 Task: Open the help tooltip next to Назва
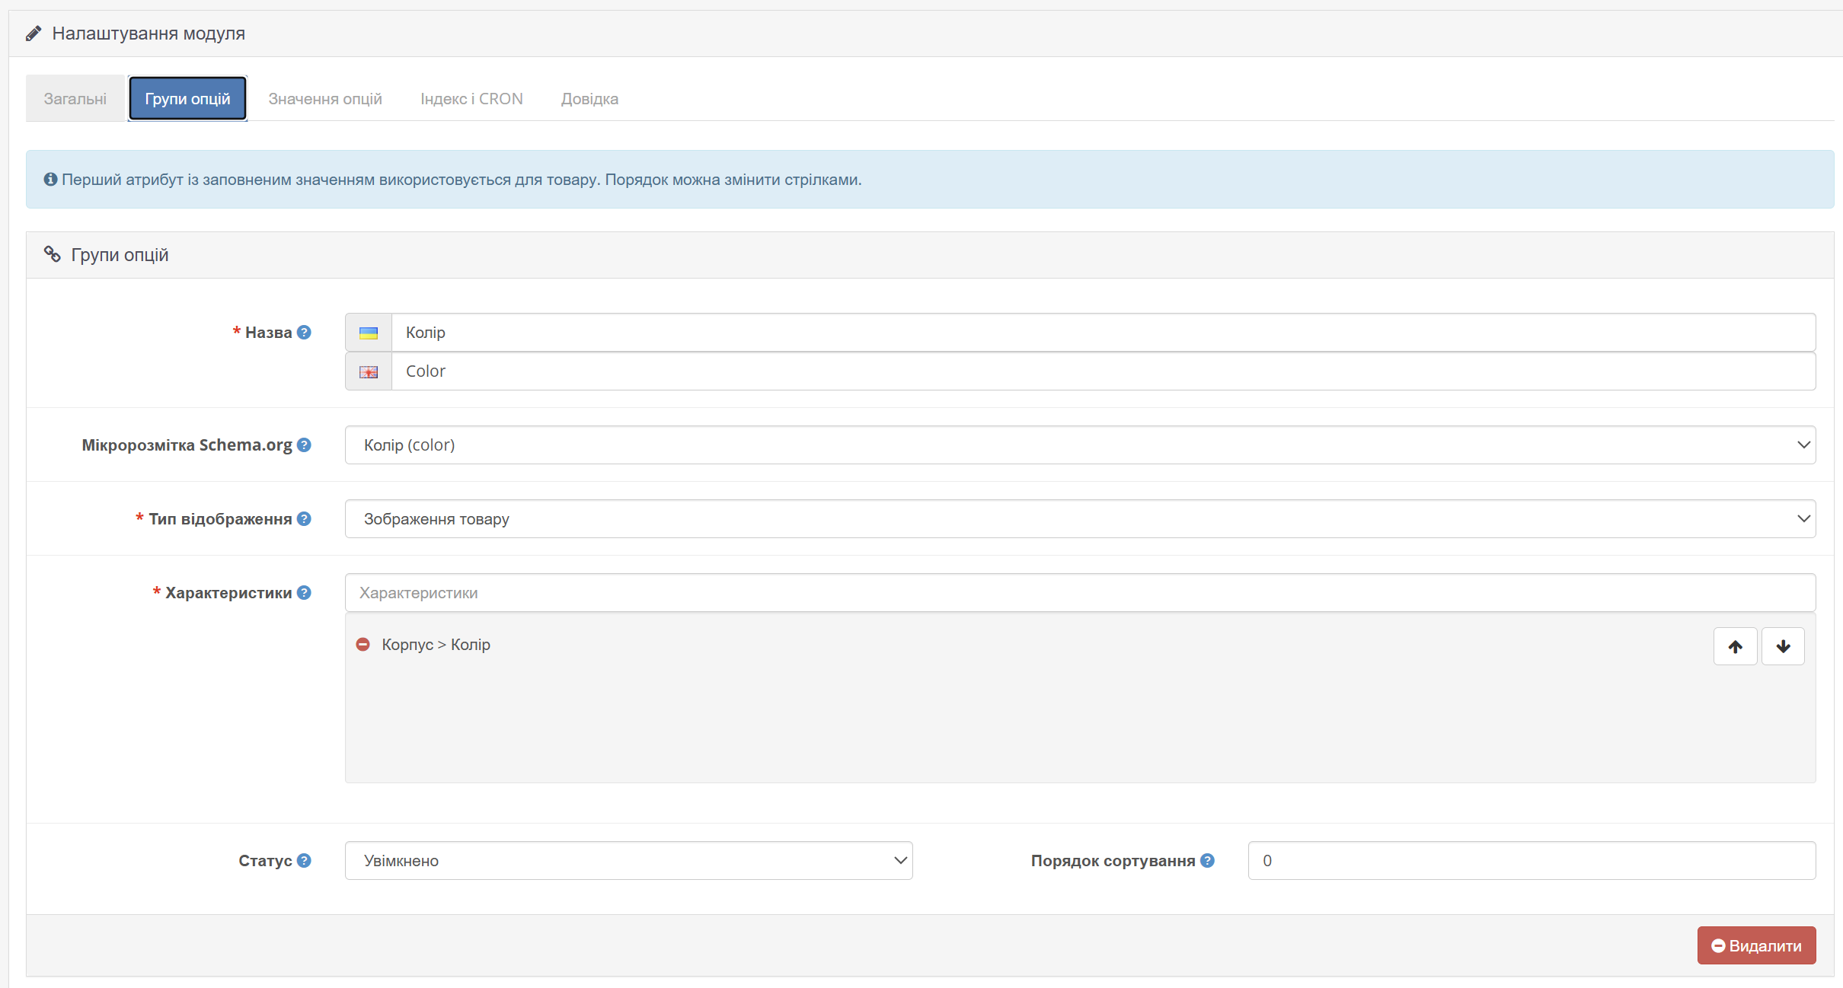click(x=304, y=333)
